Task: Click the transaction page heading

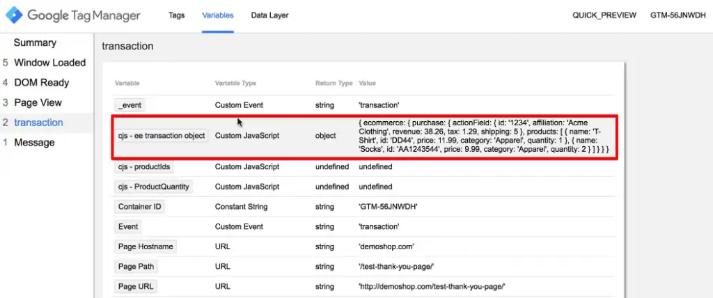Action: pyautogui.click(x=127, y=46)
